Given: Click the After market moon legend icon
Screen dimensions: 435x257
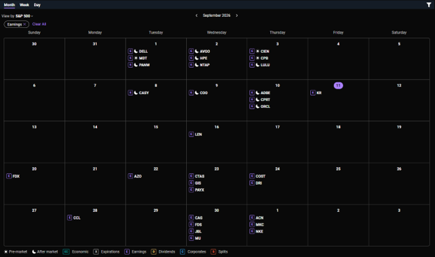Looking at the screenshot, I should coord(34,251).
